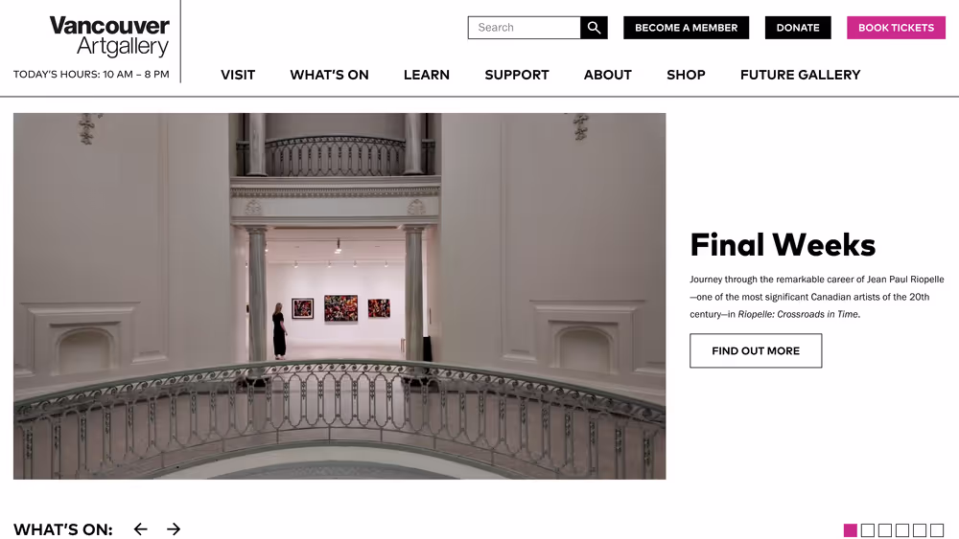Screen dimensions: 959x539
Task: Open the Support menu item
Action: [517, 75]
